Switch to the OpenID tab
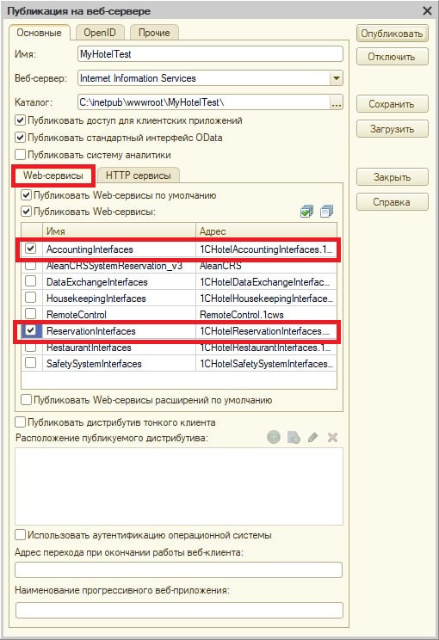 (x=100, y=33)
